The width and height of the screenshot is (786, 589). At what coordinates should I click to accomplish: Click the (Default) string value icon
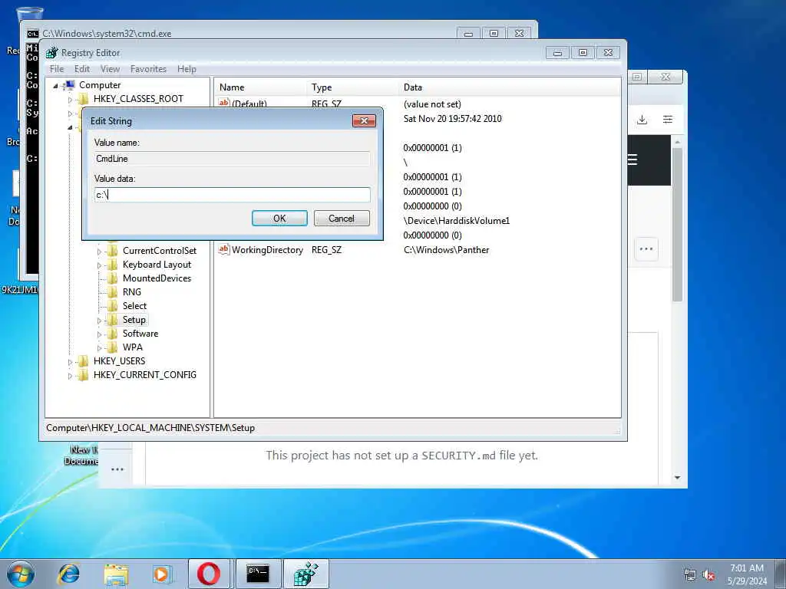pos(223,103)
